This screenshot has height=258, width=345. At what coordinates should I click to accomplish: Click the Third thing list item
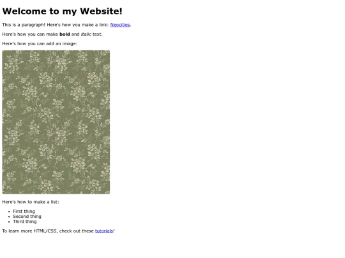(x=25, y=221)
